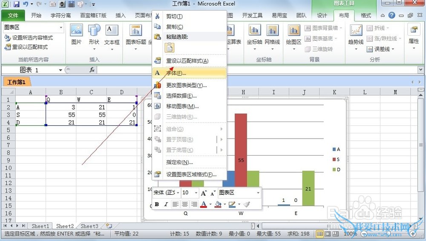Choose Format Chart Area (设置图表区域格式) menu item

[190, 174]
